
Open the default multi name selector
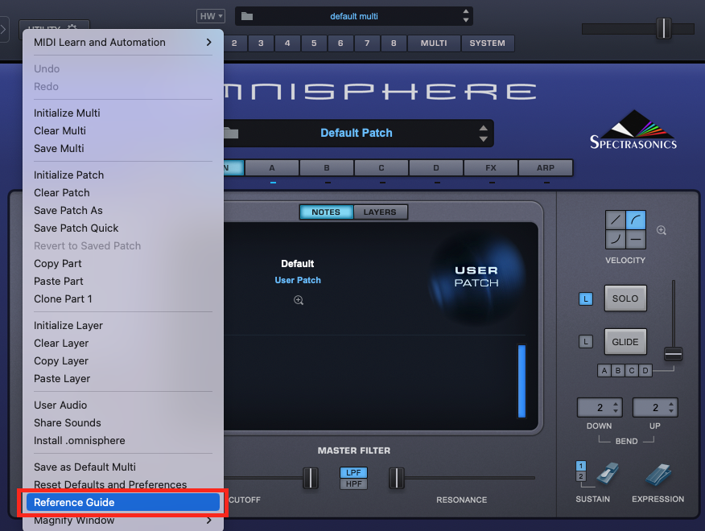click(x=354, y=16)
